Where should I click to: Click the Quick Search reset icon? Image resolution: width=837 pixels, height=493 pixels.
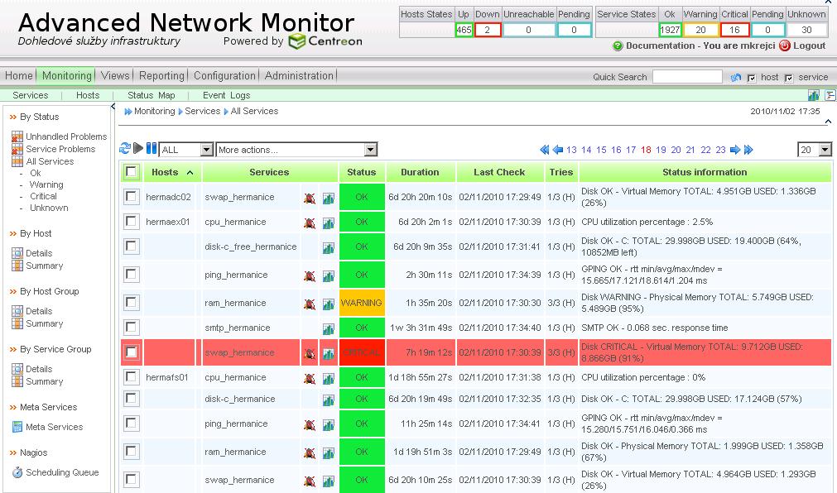pos(735,77)
